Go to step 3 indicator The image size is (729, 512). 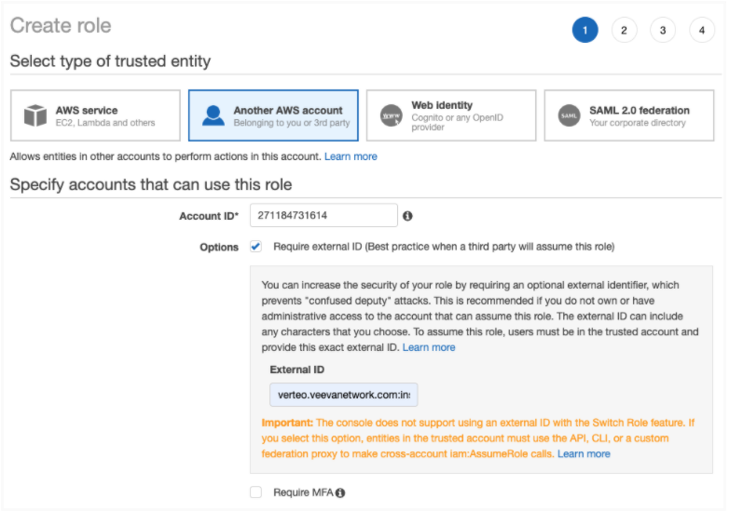(662, 31)
